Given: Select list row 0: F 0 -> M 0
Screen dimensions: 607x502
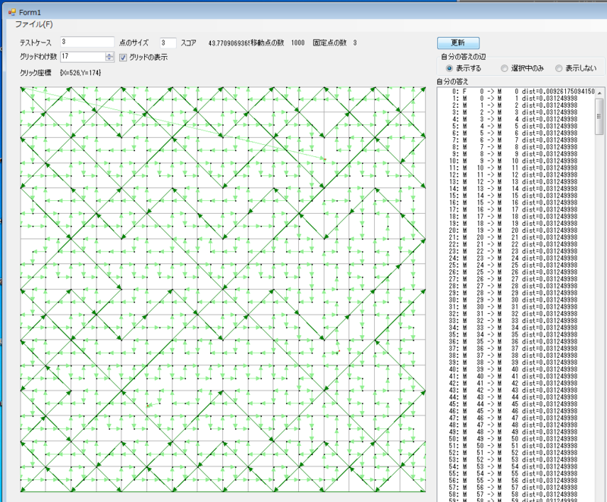Looking at the screenshot, I should click(x=517, y=92).
